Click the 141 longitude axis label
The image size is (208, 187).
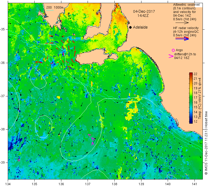pyautogui.click(x=194, y=184)
